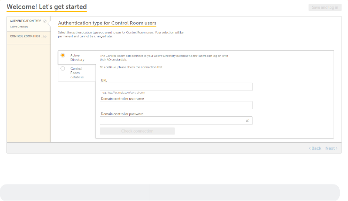348x201 pixels.
Task: Click the right segment of bottom bar
Action: tap(245, 192)
